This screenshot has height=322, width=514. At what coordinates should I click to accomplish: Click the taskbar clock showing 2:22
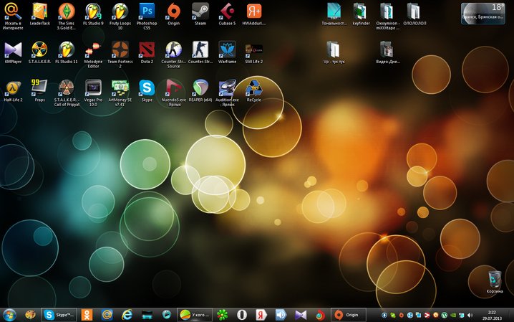click(492, 315)
